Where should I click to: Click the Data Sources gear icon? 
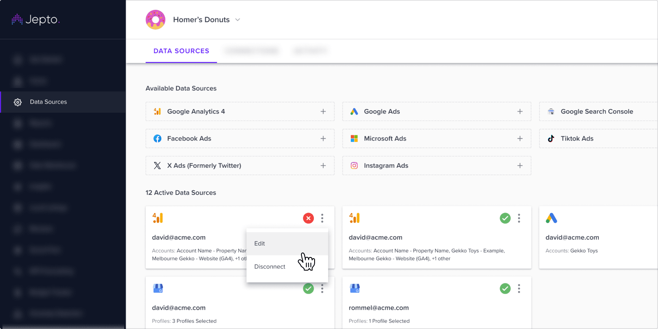coord(18,102)
